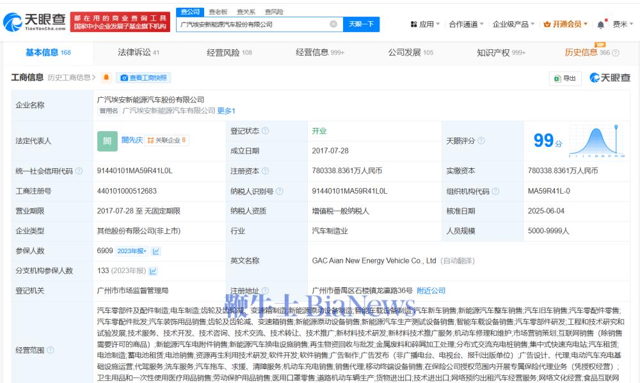Open the 附近公司 link
The image size is (640, 383).
[431, 290]
